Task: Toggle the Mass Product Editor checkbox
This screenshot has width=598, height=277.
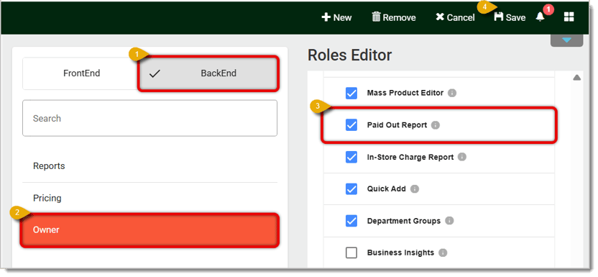Action: coord(351,93)
